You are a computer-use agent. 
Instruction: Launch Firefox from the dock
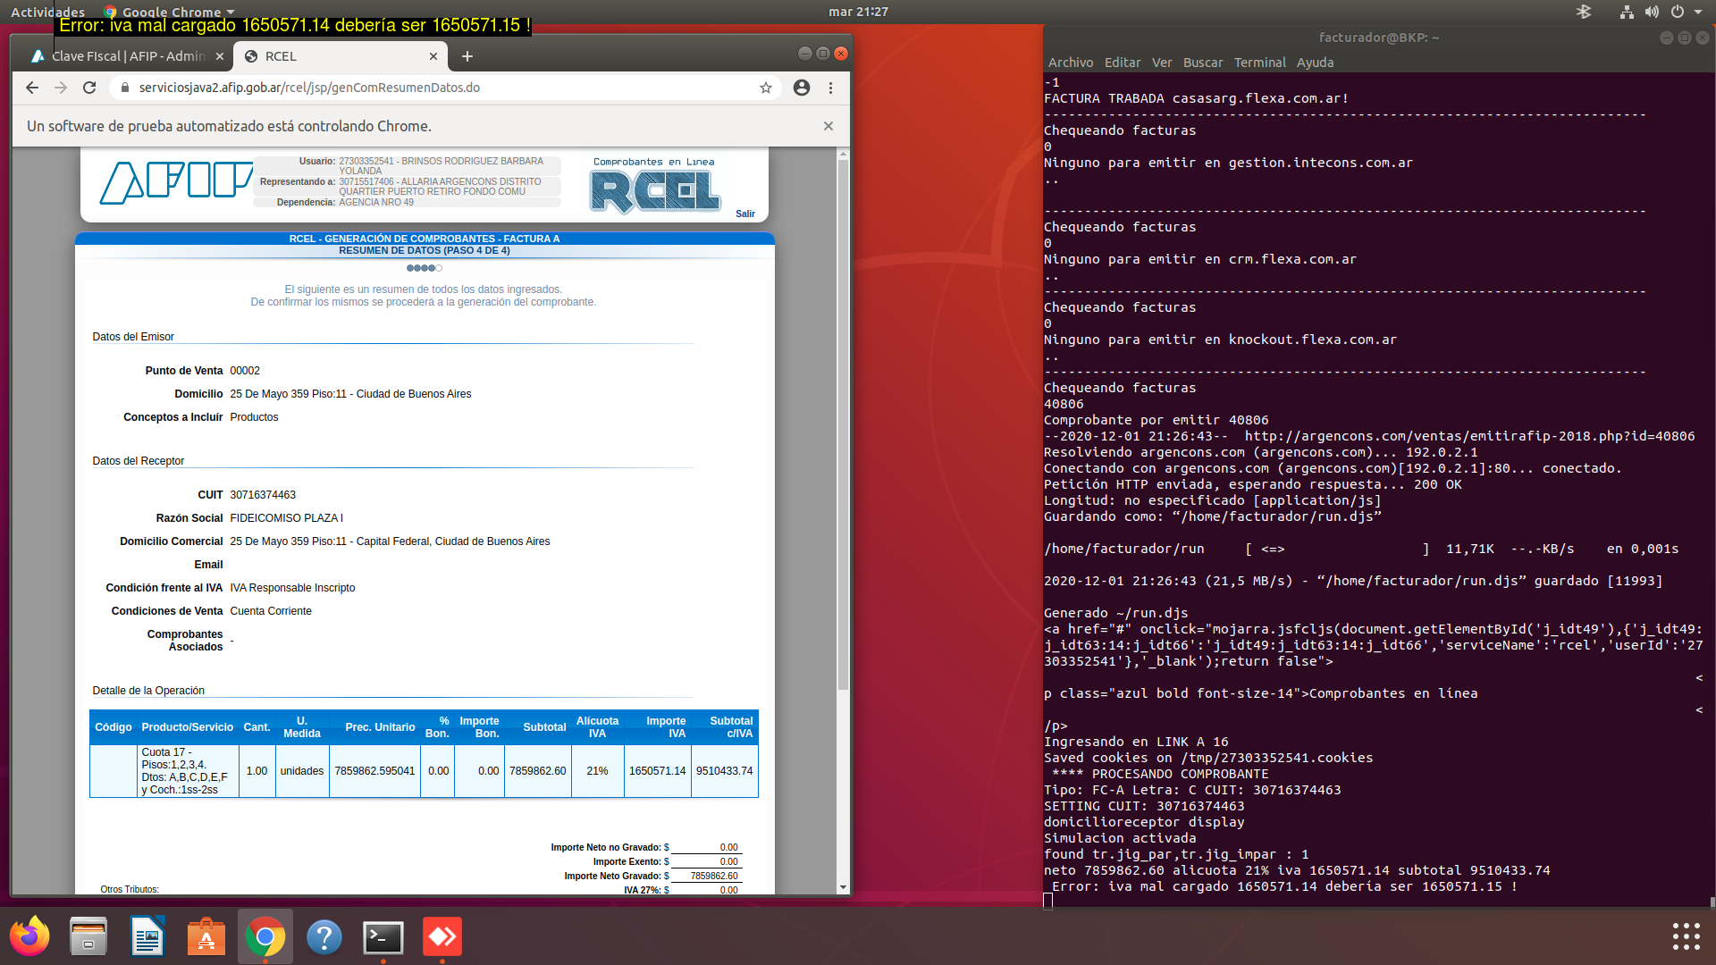click(29, 936)
